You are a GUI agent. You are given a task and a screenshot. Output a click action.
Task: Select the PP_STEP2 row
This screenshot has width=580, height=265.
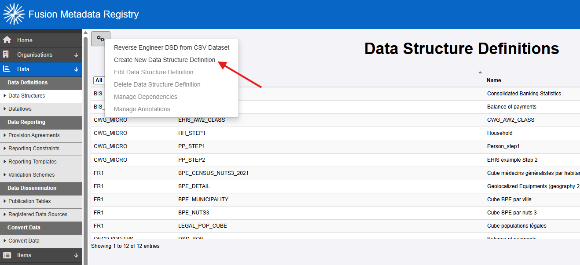coord(335,160)
